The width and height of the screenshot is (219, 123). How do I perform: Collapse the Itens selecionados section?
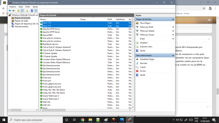173,55
